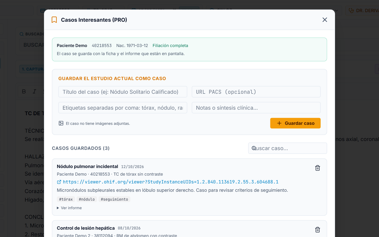The image size is (379, 237).
Task: Click the Control de lesión hepática title
Action: (x=86, y=228)
